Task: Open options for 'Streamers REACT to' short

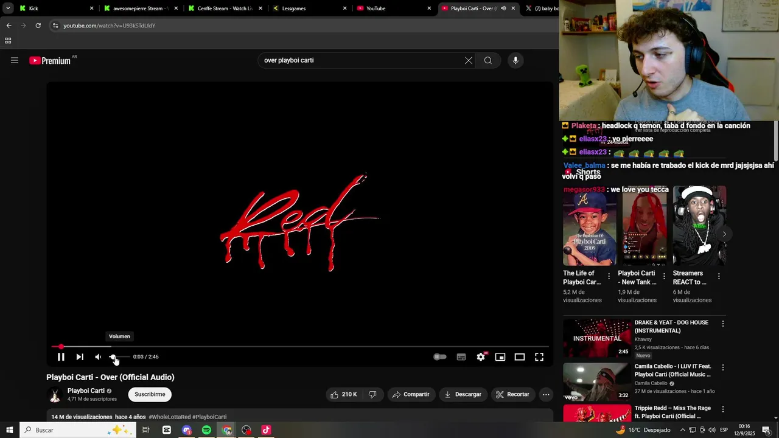Action: [x=719, y=276]
